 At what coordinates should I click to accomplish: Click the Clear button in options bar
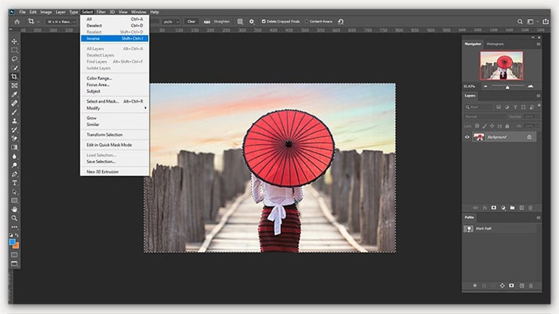click(191, 21)
